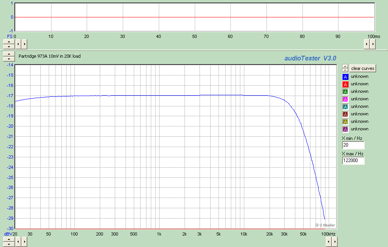Click up arrow of time chart amplitude spinner
Viewport: 388px width, 247px height.
pos(9,42)
